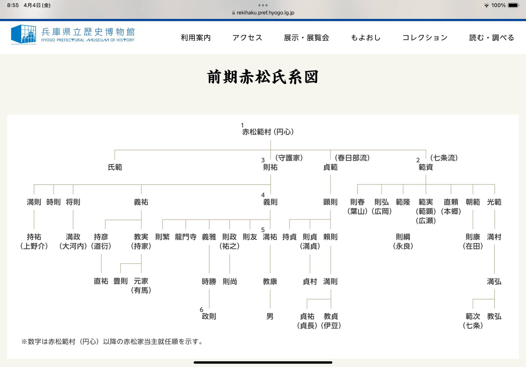Click the 兵庫県立歴史博物館 title text
This screenshot has width=526, height=367.
pos(88,32)
